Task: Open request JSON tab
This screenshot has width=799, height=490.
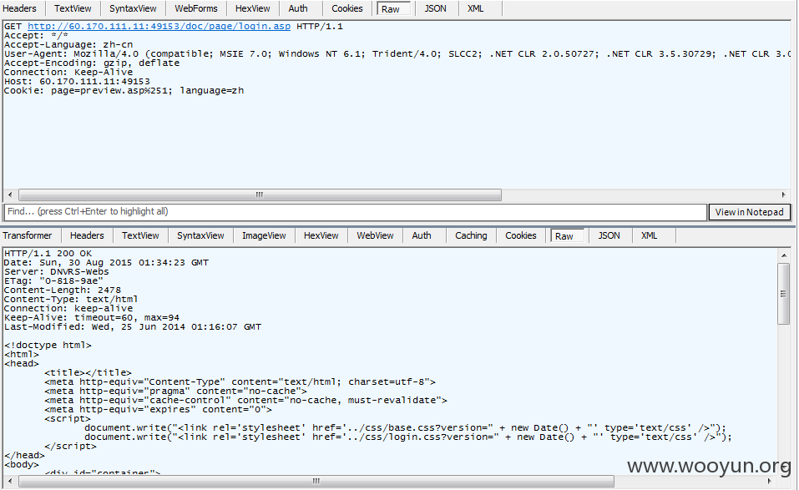Action: pyautogui.click(x=435, y=8)
